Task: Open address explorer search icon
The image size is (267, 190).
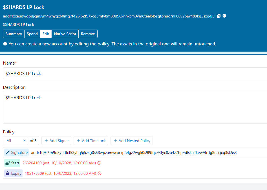Action: (224, 16)
